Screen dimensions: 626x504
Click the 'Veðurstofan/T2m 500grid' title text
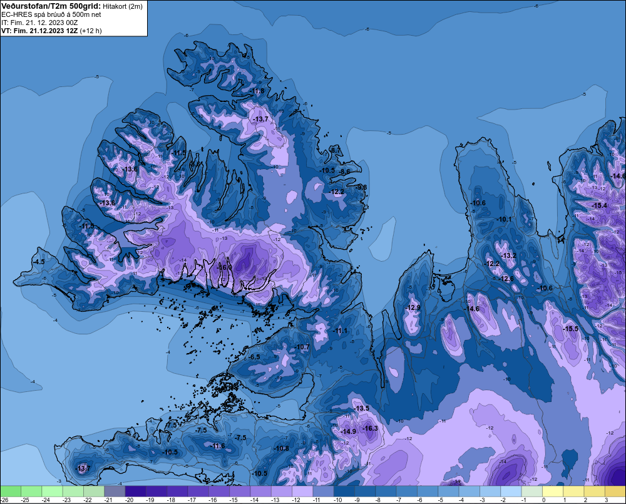(50, 6)
